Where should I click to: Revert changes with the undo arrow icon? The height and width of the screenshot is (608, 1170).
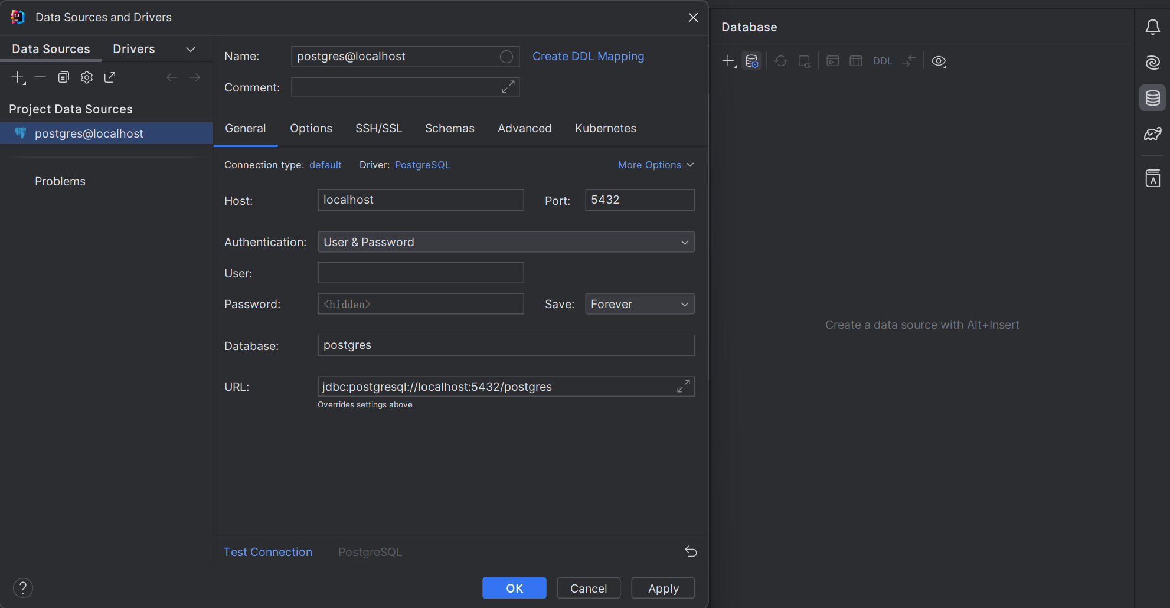[x=691, y=551]
